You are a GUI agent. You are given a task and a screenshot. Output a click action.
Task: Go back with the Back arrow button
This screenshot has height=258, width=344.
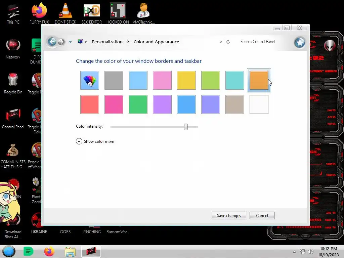click(x=52, y=42)
